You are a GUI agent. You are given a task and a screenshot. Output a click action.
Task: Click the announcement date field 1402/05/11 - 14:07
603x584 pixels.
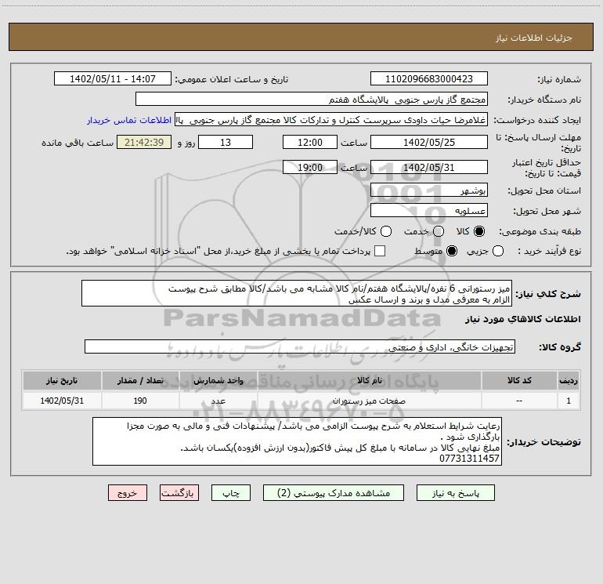coord(113,79)
